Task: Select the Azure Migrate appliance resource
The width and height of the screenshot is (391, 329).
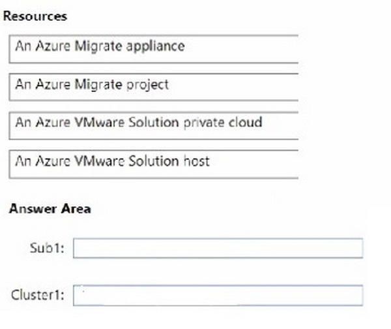Action: (154, 49)
